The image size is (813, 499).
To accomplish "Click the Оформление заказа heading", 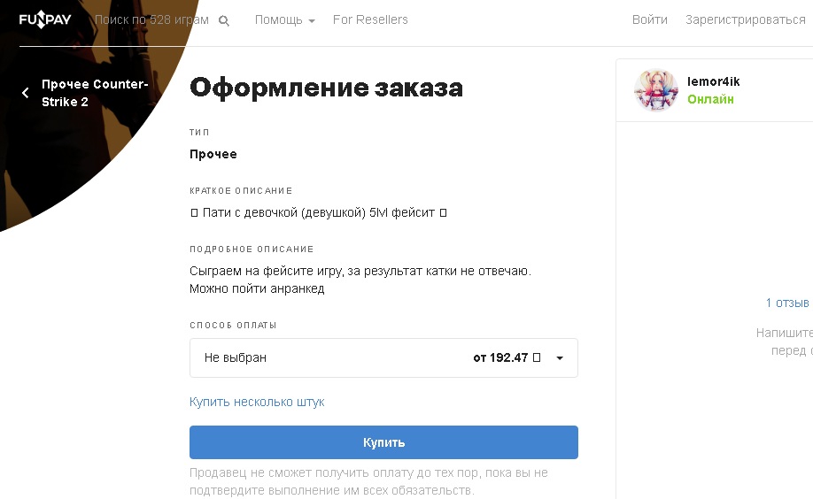I will tap(326, 88).
